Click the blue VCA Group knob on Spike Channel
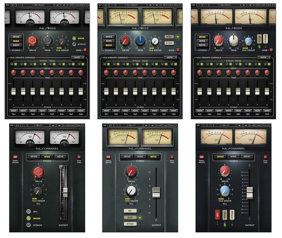 point(225,191)
